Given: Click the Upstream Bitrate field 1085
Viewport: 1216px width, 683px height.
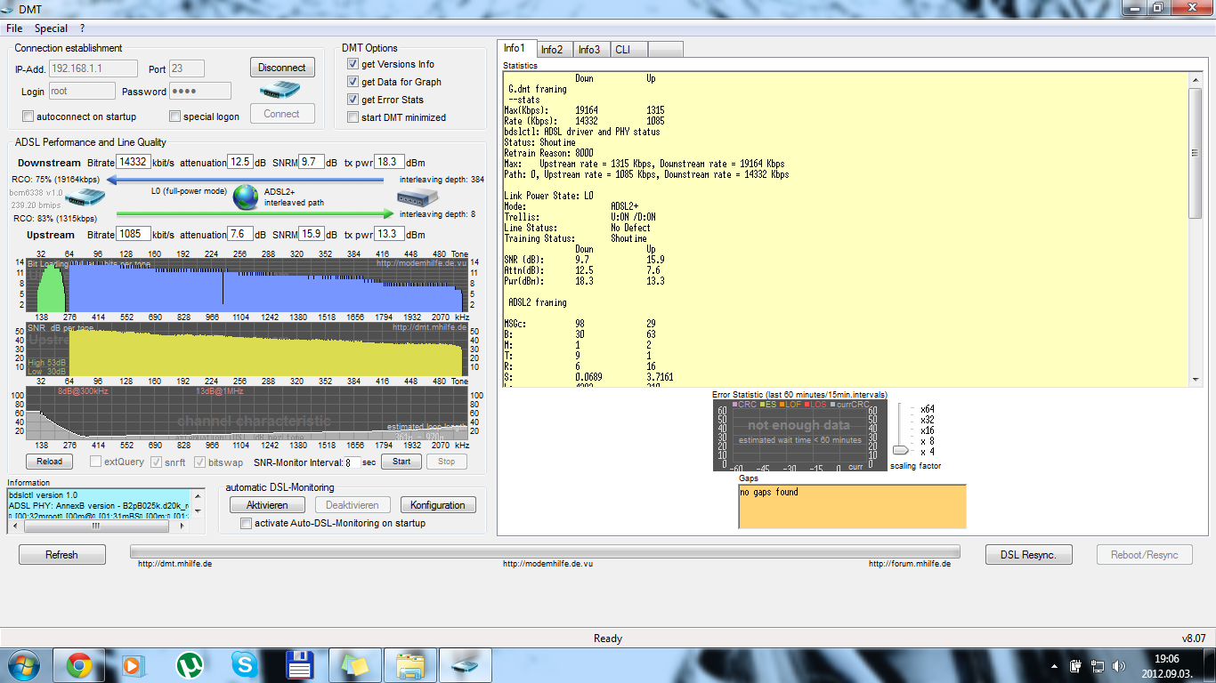Looking at the screenshot, I should coord(134,235).
